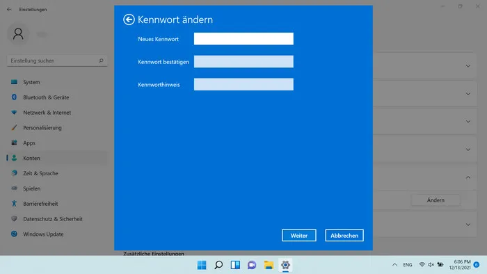Click the Ändern button in Settings window
Viewport: 487px width, 274px height.
pos(436,200)
